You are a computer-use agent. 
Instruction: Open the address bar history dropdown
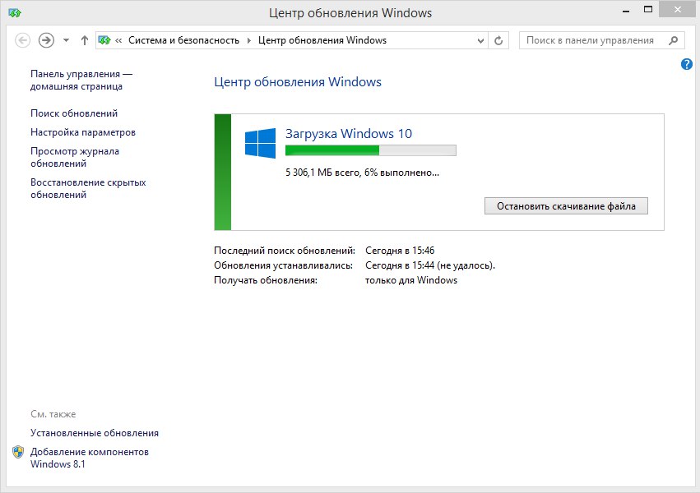(x=480, y=40)
